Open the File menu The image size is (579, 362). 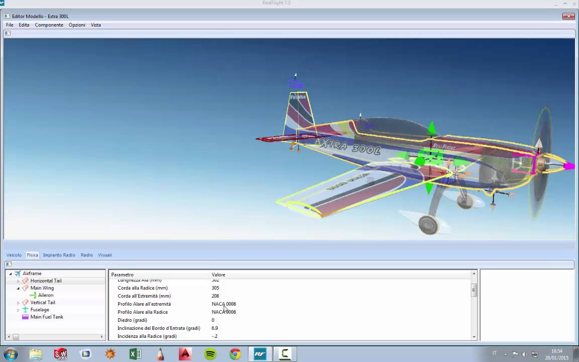click(10, 25)
